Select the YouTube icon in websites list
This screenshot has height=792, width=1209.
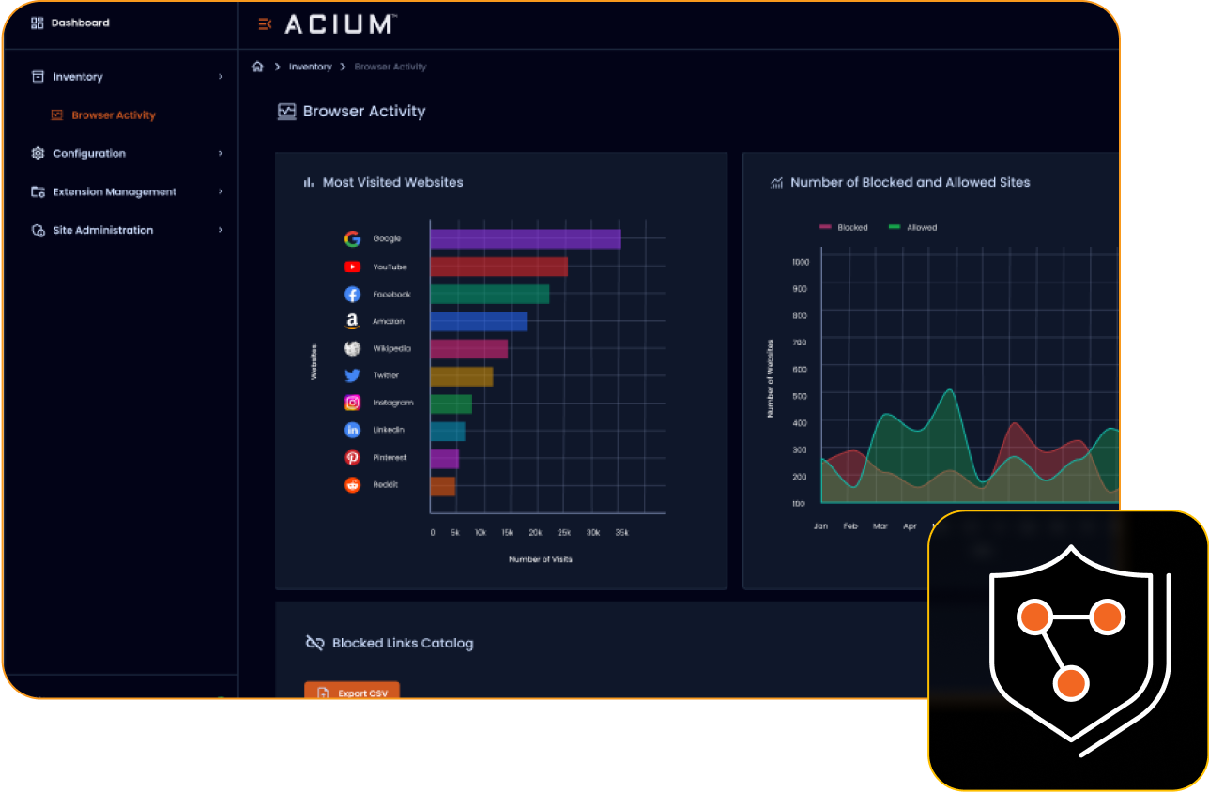352,267
